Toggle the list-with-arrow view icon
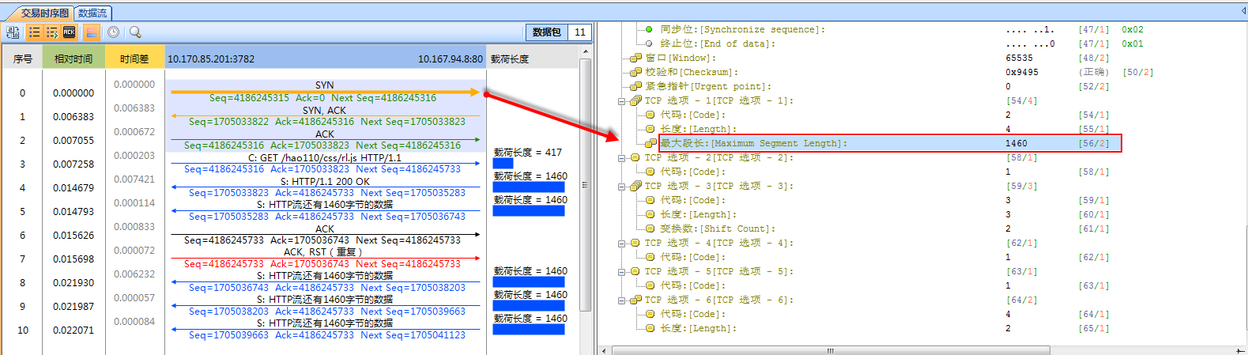This screenshot has width=1248, height=355. coord(51,32)
